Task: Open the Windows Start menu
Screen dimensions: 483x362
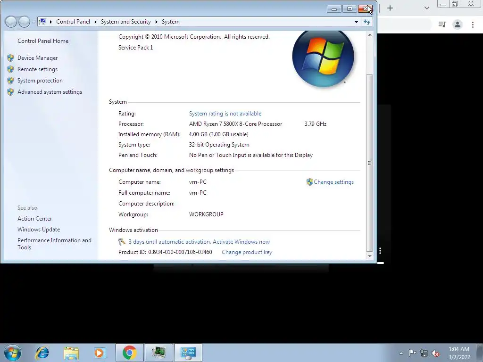Action: pos(13,353)
